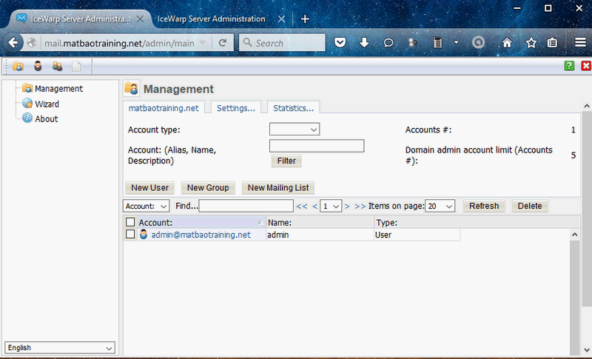Open the admin@matbaotraining.net account link
This screenshot has height=359, width=592.
tap(201, 235)
